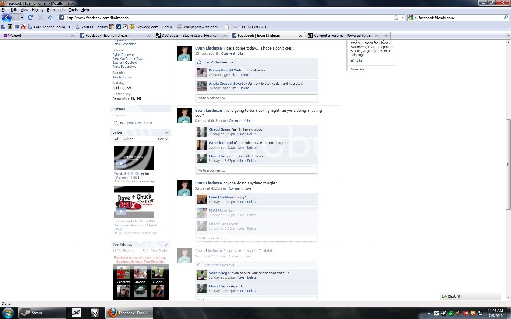Click the Find people you know search icon
This screenshot has width=511, height=319.
point(116,123)
